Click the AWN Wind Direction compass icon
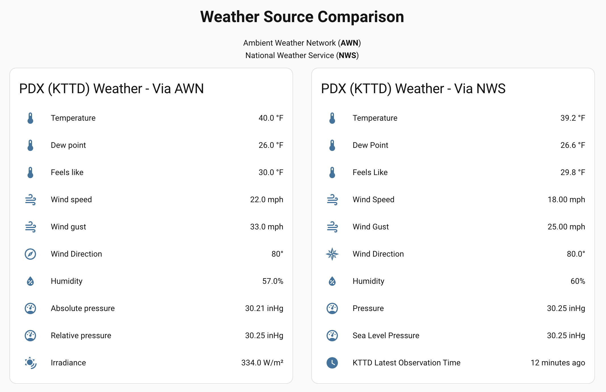Viewport: 606px width, 392px height. 30,254
